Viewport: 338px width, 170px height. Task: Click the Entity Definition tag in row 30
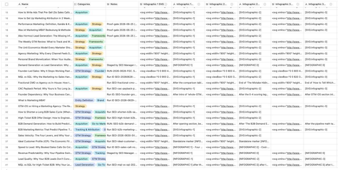point(84,100)
